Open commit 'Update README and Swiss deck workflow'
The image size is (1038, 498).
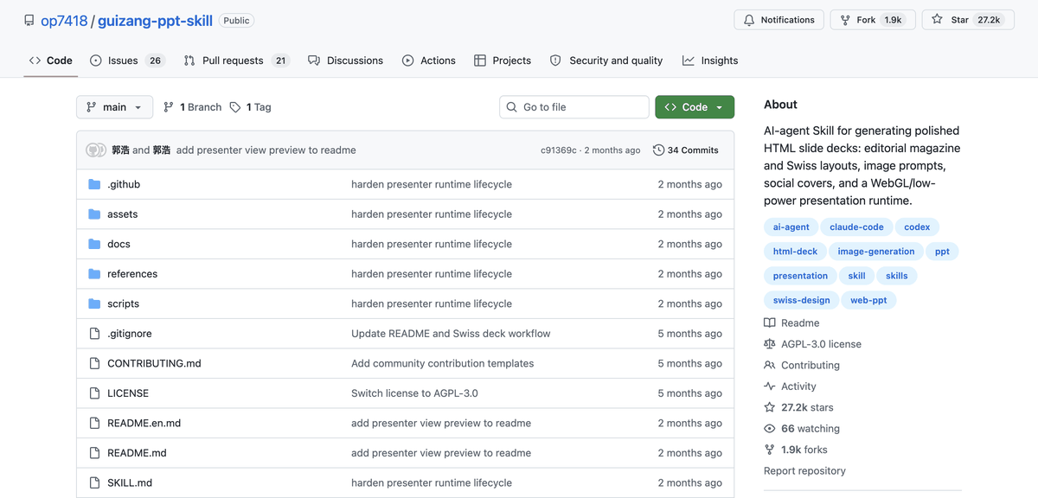(x=451, y=334)
